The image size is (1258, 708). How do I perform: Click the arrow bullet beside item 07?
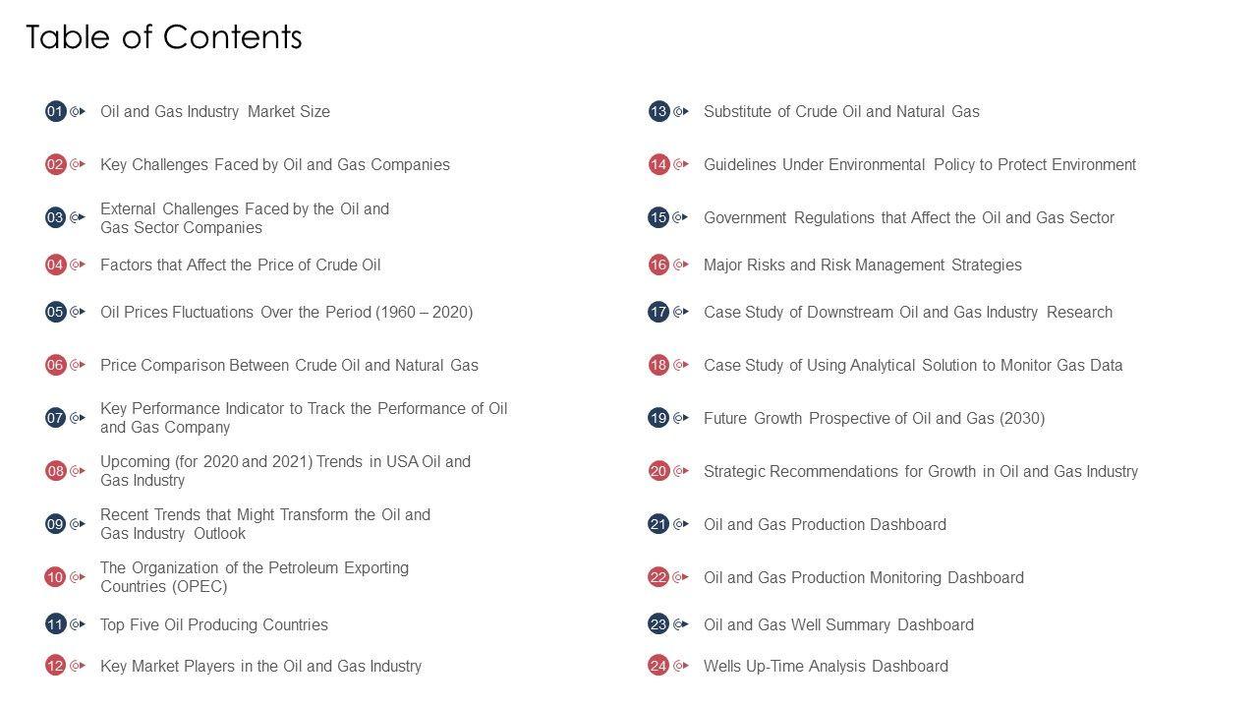coord(78,418)
